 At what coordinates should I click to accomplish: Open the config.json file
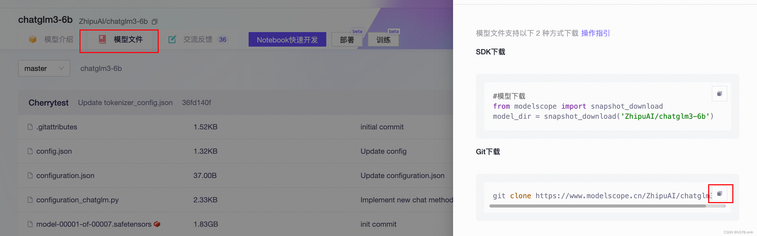pos(54,151)
